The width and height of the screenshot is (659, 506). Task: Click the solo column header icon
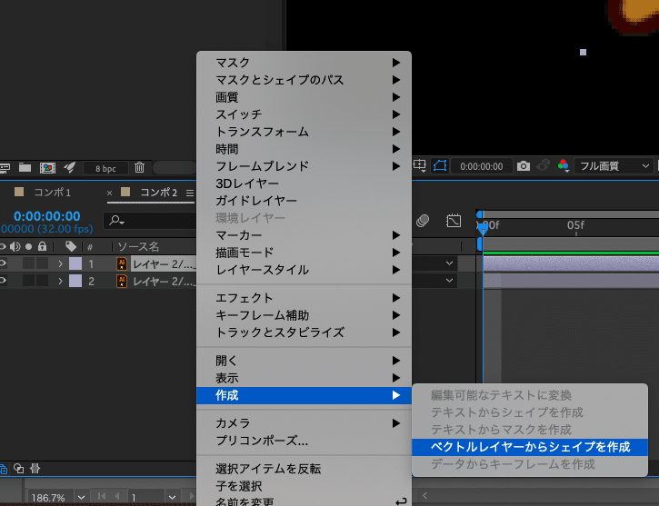(28, 246)
